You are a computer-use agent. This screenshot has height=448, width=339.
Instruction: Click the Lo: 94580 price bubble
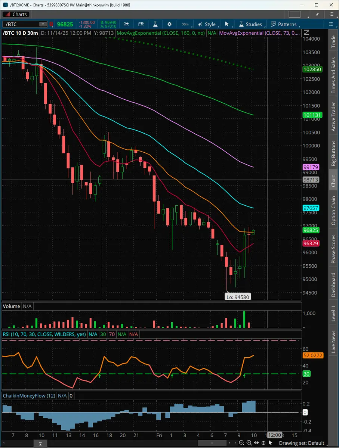[238, 297]
